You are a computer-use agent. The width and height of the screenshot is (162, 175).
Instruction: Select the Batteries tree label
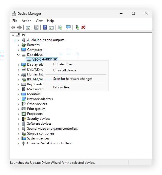tap(33, 45)
